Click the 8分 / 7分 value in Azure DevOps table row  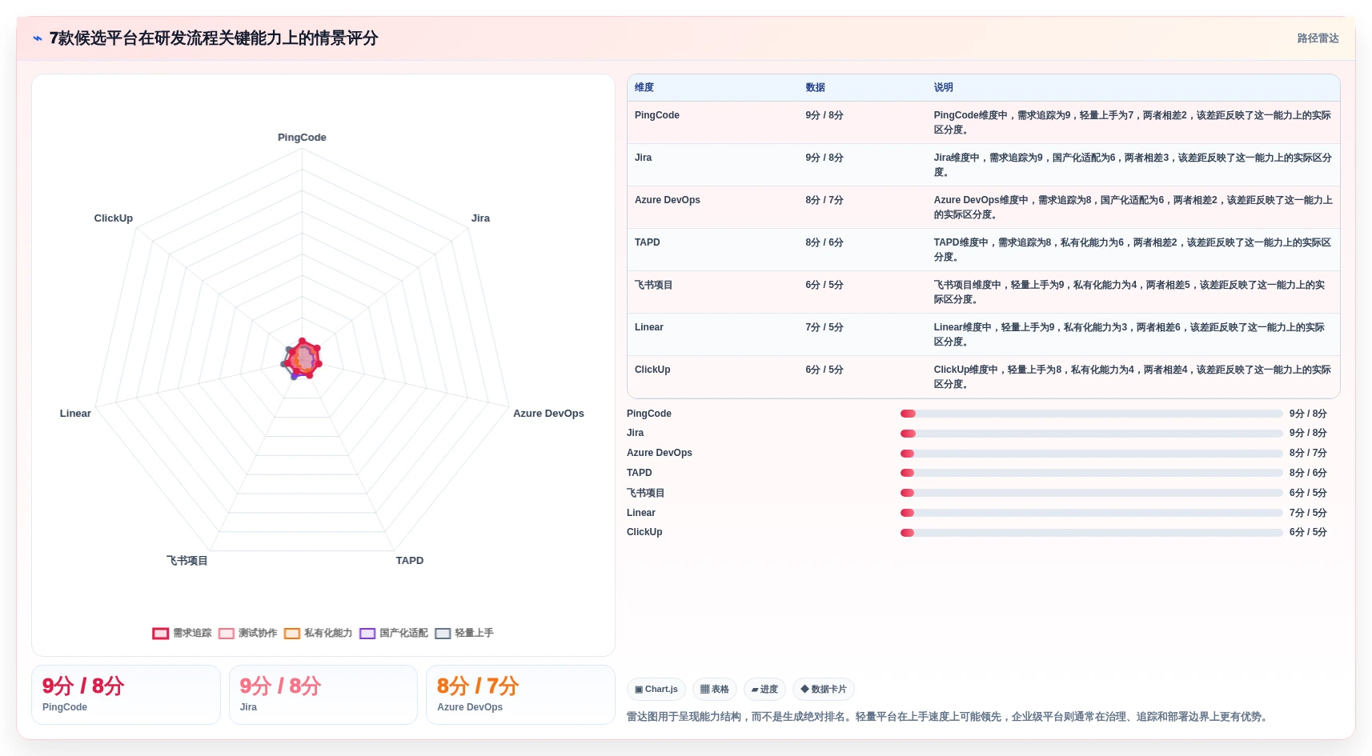(824, 200)
